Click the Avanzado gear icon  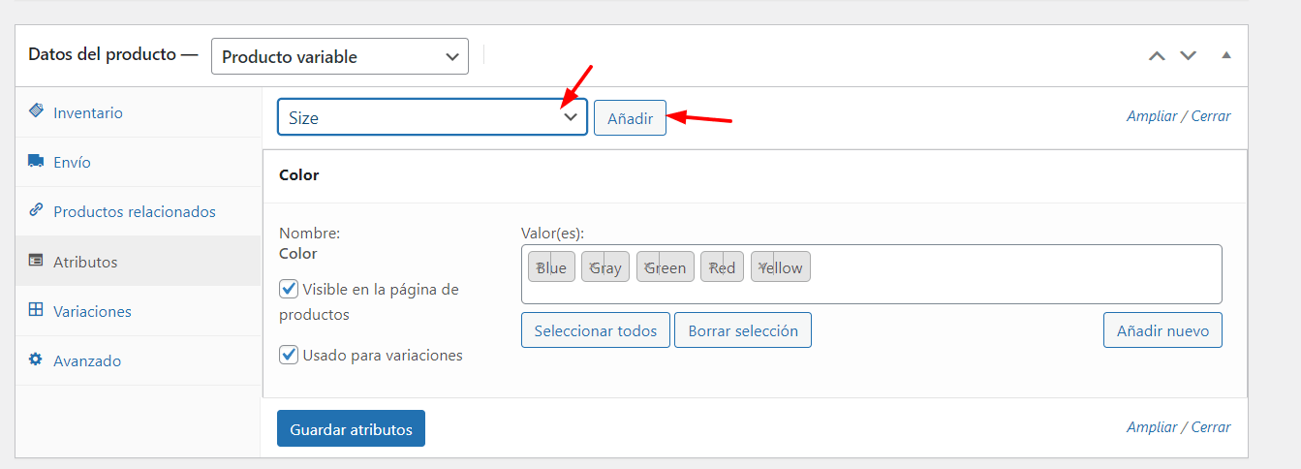click(x=36, y=360)
